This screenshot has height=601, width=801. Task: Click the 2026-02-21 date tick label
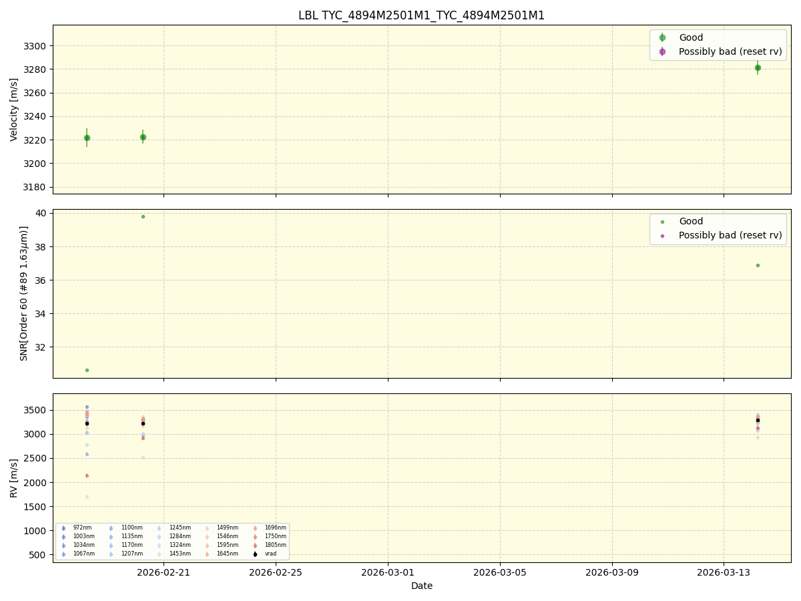click(x=164, y=572)
